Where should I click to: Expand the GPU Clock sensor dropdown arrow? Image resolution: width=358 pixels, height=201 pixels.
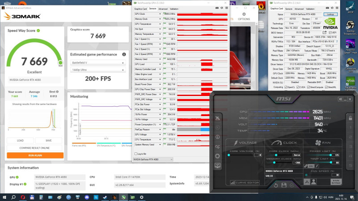pos(160,14)
